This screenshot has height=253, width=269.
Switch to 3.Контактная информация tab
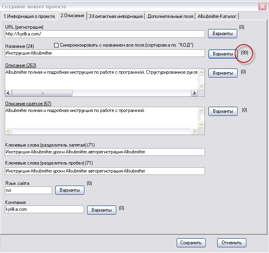(116, 16)
